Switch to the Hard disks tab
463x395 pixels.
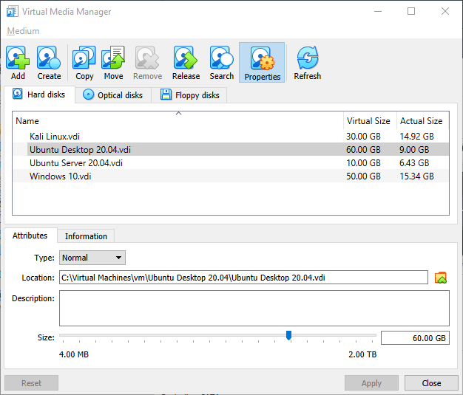point(39,95)
